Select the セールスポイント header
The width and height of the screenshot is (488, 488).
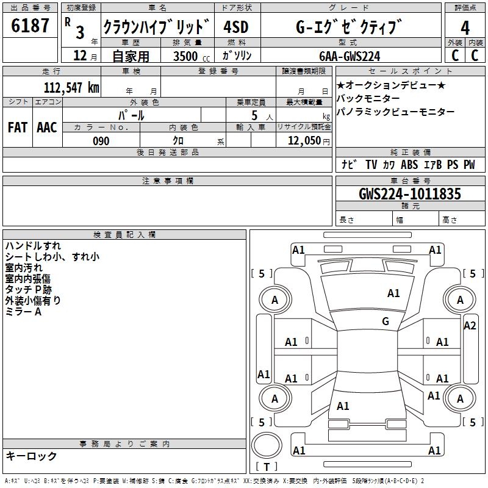(x=410, y=71)
